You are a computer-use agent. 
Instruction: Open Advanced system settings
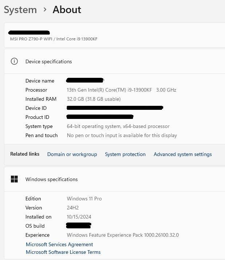pyautogui.click(x=182, y=154)
